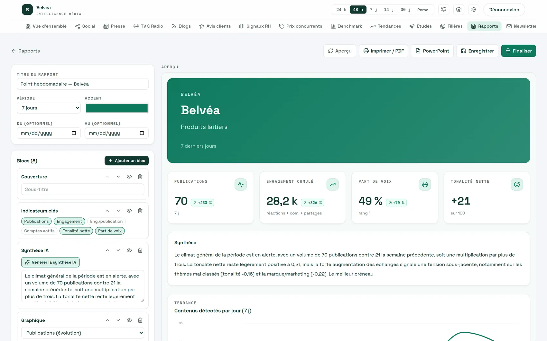Toggle the Publications indicator chip
Screen dimensions: 547x341
click(36, 221)
